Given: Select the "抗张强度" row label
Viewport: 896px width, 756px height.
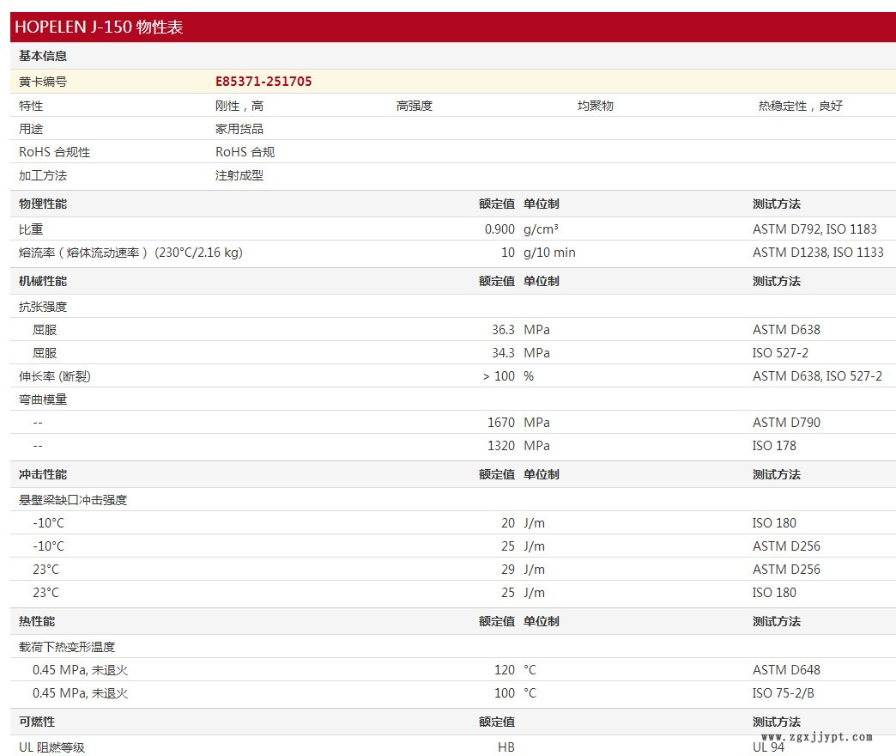Looking at the screenshot, I should pos(43,307).
